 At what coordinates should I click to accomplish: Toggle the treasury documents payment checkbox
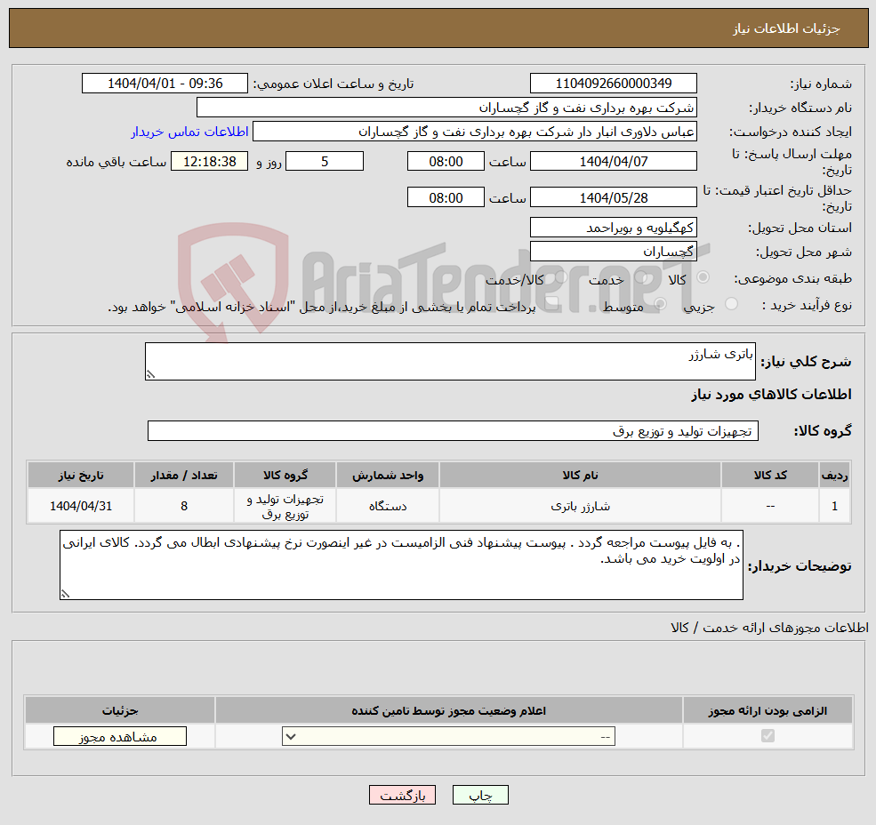(552, 304)
